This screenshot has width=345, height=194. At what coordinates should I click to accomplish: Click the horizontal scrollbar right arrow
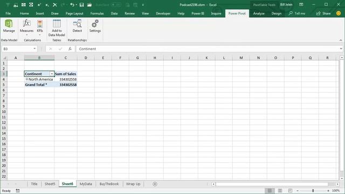(337, 184)
